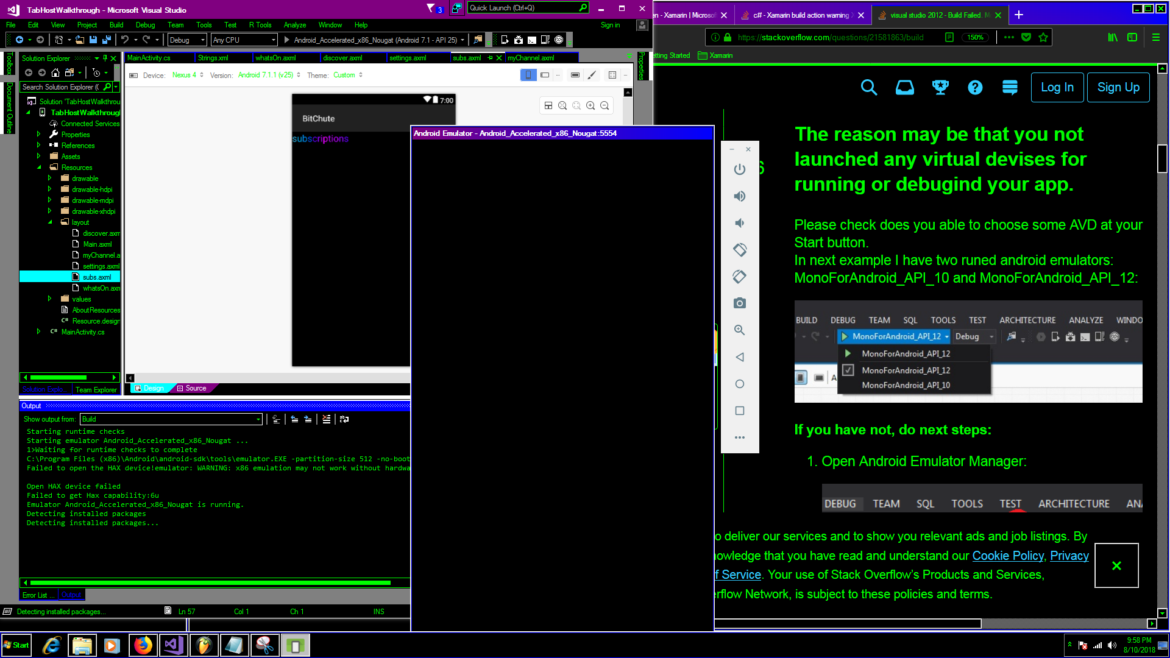Open the Show output from dropdown
The height and width of the screenshot is (658, 1170).
(x=171, y=419)
